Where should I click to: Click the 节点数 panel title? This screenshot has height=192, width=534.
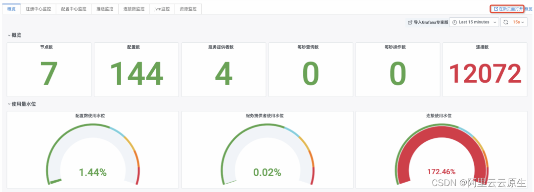tap(46, 47)
